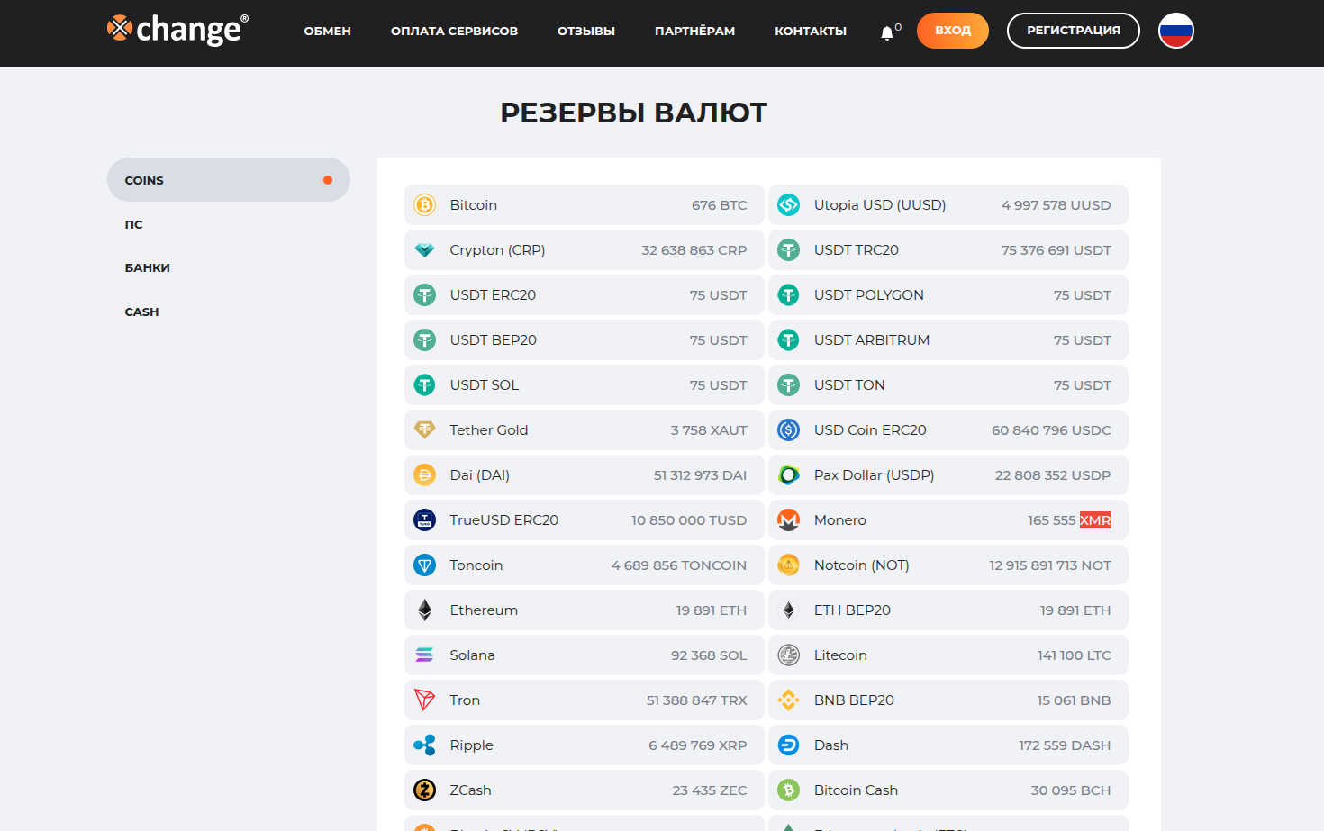Select the ПС category tab

(134, 224)
